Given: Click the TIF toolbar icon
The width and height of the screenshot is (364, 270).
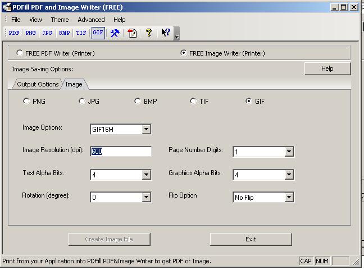Looking at the screenshot, I should (x=81, y=33).
